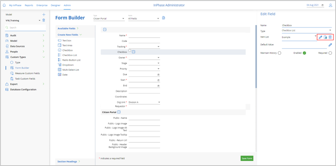Add a new model with plus icon
Image resolution: width=336 pixels, height=166 pixels.
point(44,15)
